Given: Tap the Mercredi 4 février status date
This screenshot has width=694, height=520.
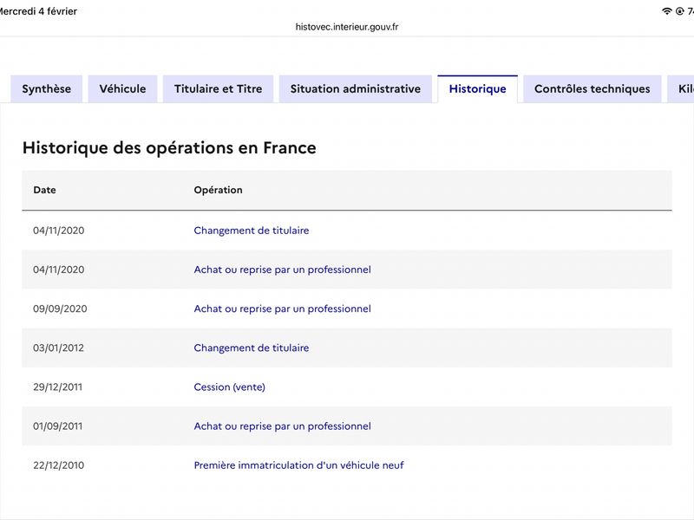Looking at the screenshot, I should coord(38,11).
